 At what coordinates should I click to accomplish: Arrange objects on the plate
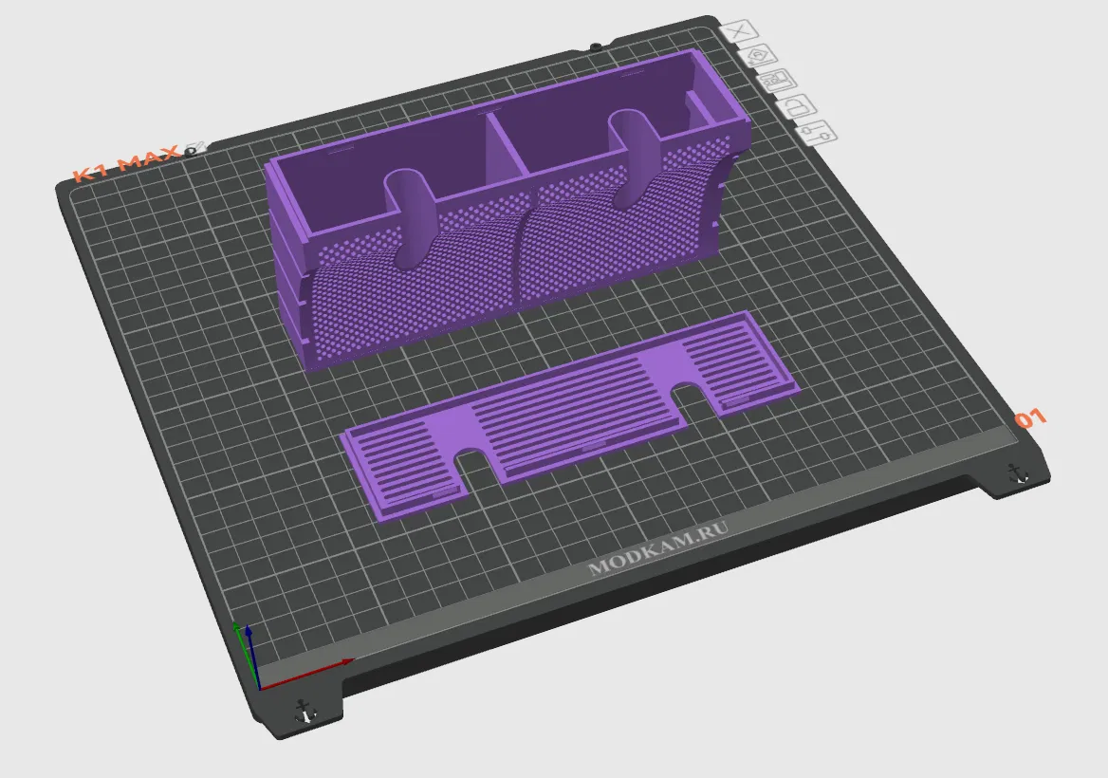point(778,81)
